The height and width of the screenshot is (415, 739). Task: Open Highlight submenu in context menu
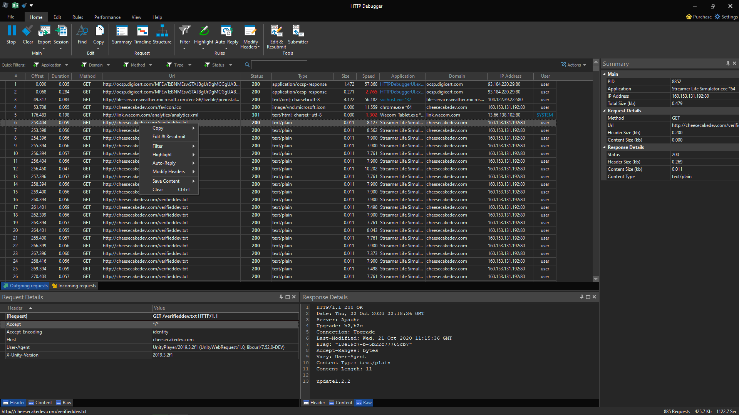click(169, 155)
